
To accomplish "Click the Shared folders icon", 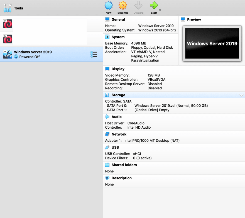I will coord(107,165).
